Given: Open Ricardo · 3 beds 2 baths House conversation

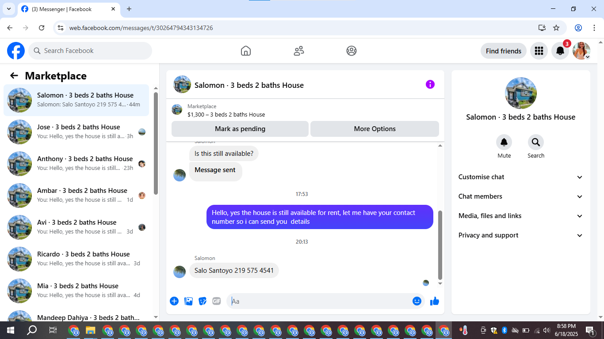Looking at the screenshot, I should click(76, 259).
